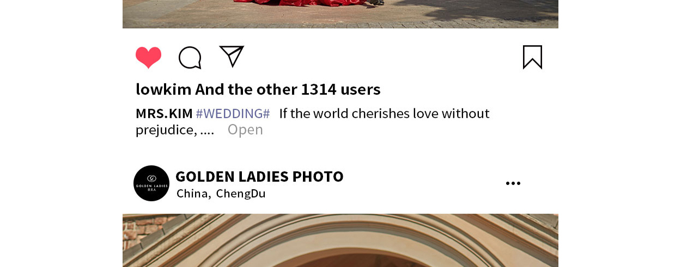Open the three-dot more options menu
The height and width of the screenshot is (267, 681).
[x=513, y=184]
